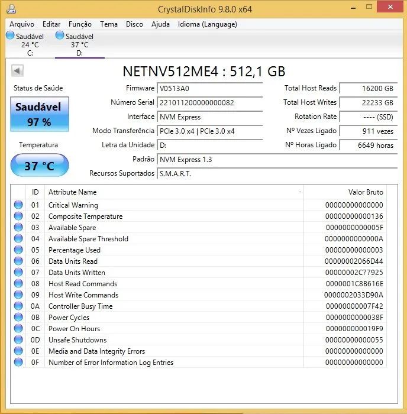
Task: Click status orb for Media and Data Integrity Errors
Action: [18, 351]
